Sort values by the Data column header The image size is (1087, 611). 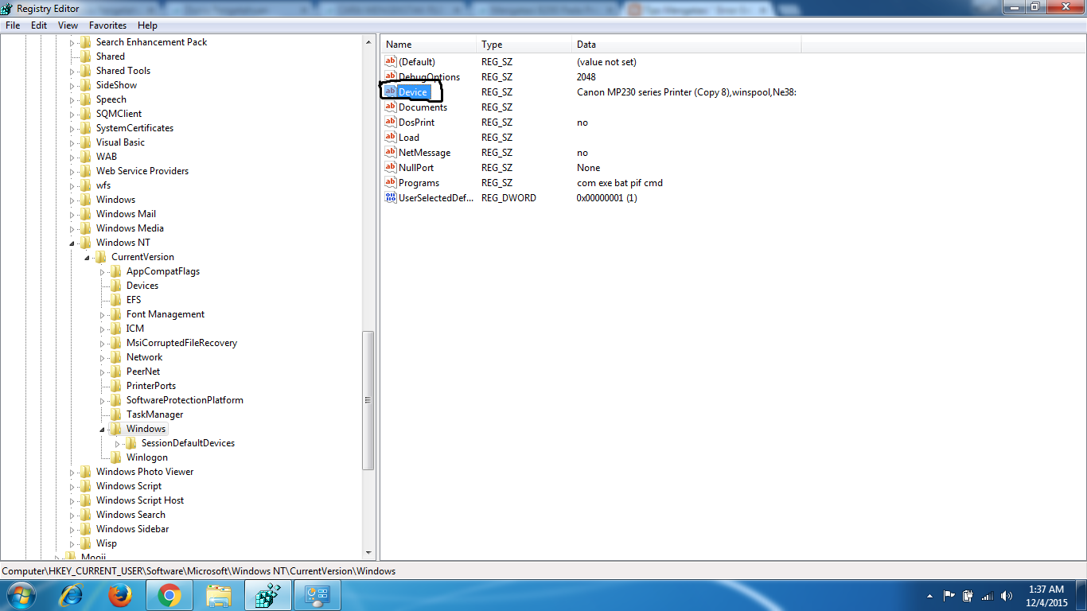(687, 45)
